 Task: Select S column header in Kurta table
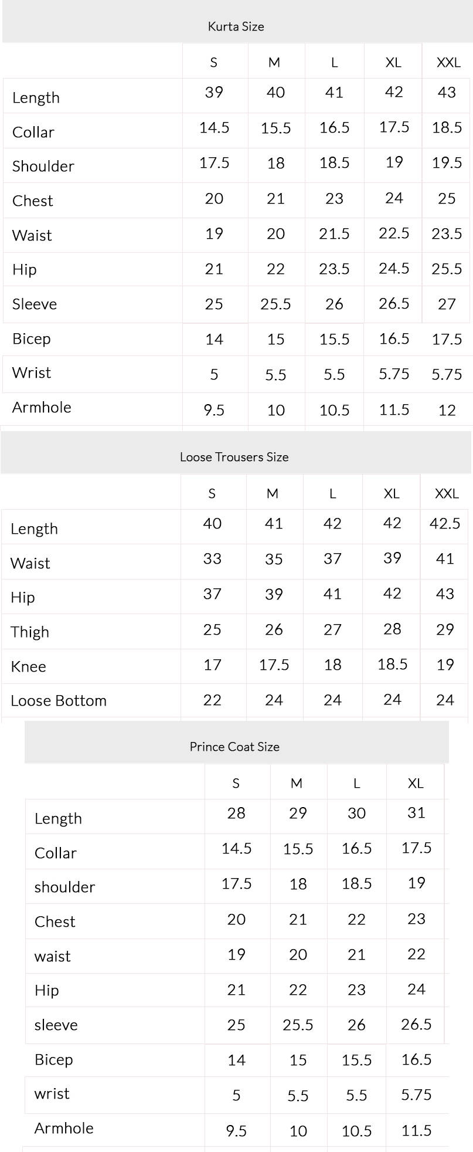(x=214, y=62)
